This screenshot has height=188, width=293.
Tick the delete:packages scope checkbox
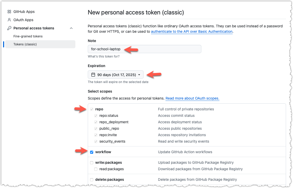pos(92,180)
